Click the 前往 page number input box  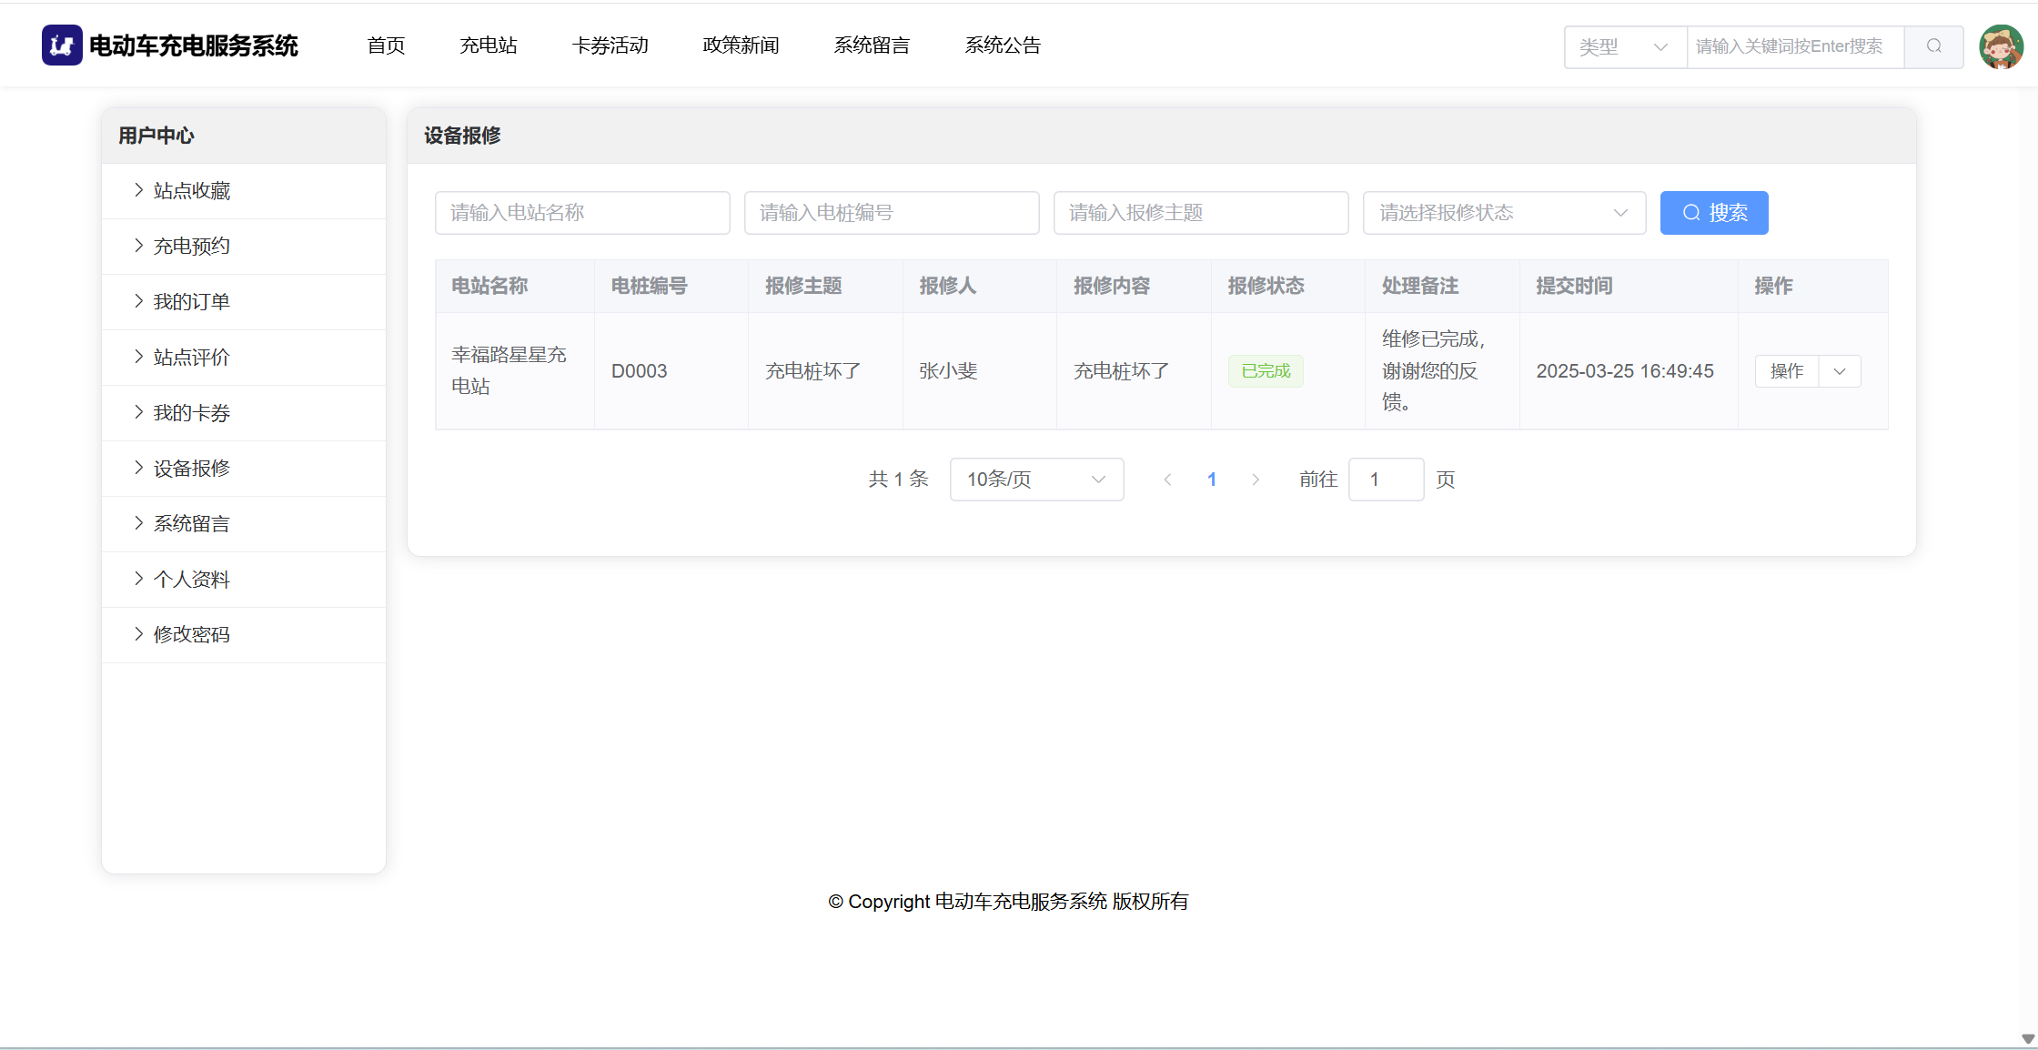pos(1385,480)
